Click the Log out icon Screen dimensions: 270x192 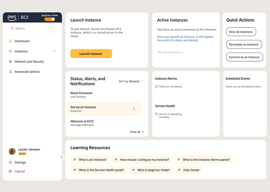coord(10,171)
